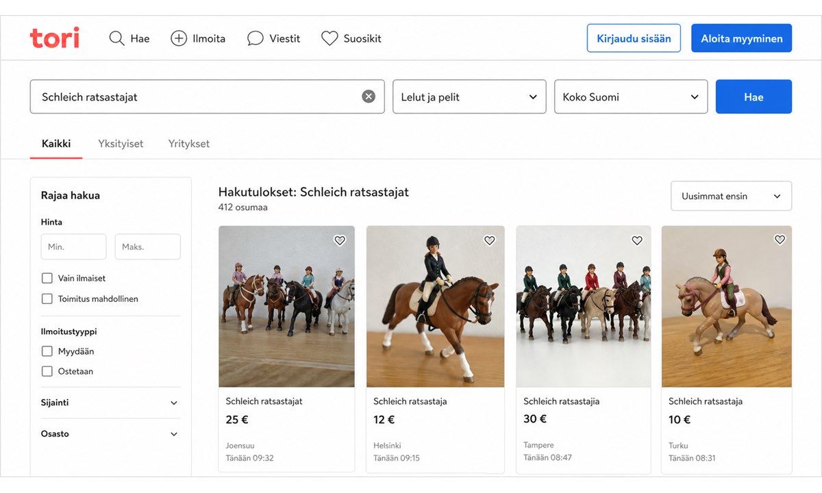The width and height of the screenshot is (822, 493).
Task: Enable Vain ilmaiset checkbox
Action: [47, 278]
